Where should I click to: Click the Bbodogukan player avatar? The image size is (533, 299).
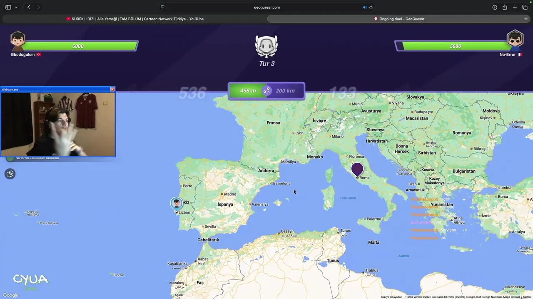point(17,40)
